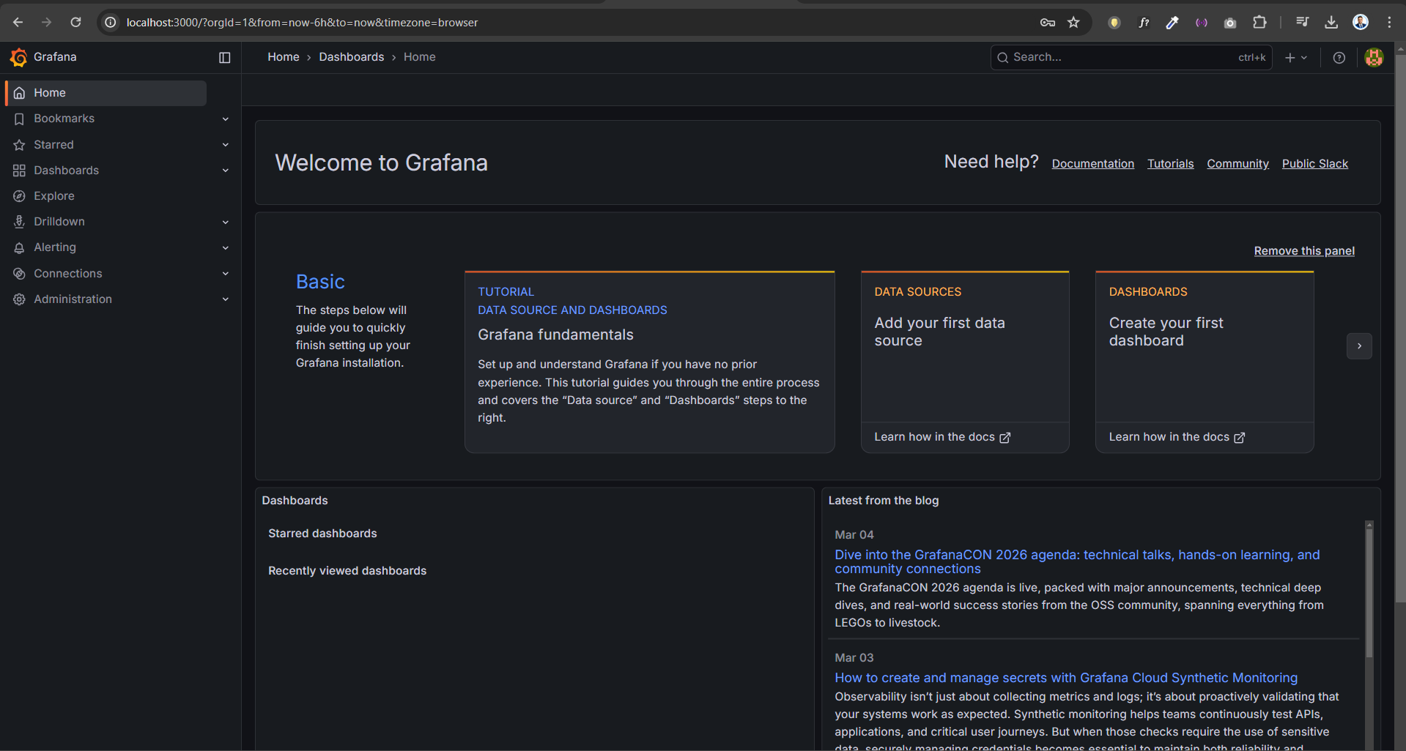This screenshot has width=1406, height=751.
Task: Click Remove this panel
Action: tap(1303, 250)
